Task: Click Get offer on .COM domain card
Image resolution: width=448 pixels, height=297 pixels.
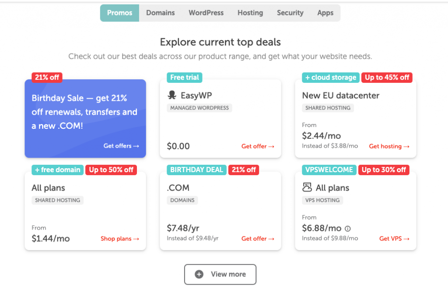Action: [x=258, y=239]
